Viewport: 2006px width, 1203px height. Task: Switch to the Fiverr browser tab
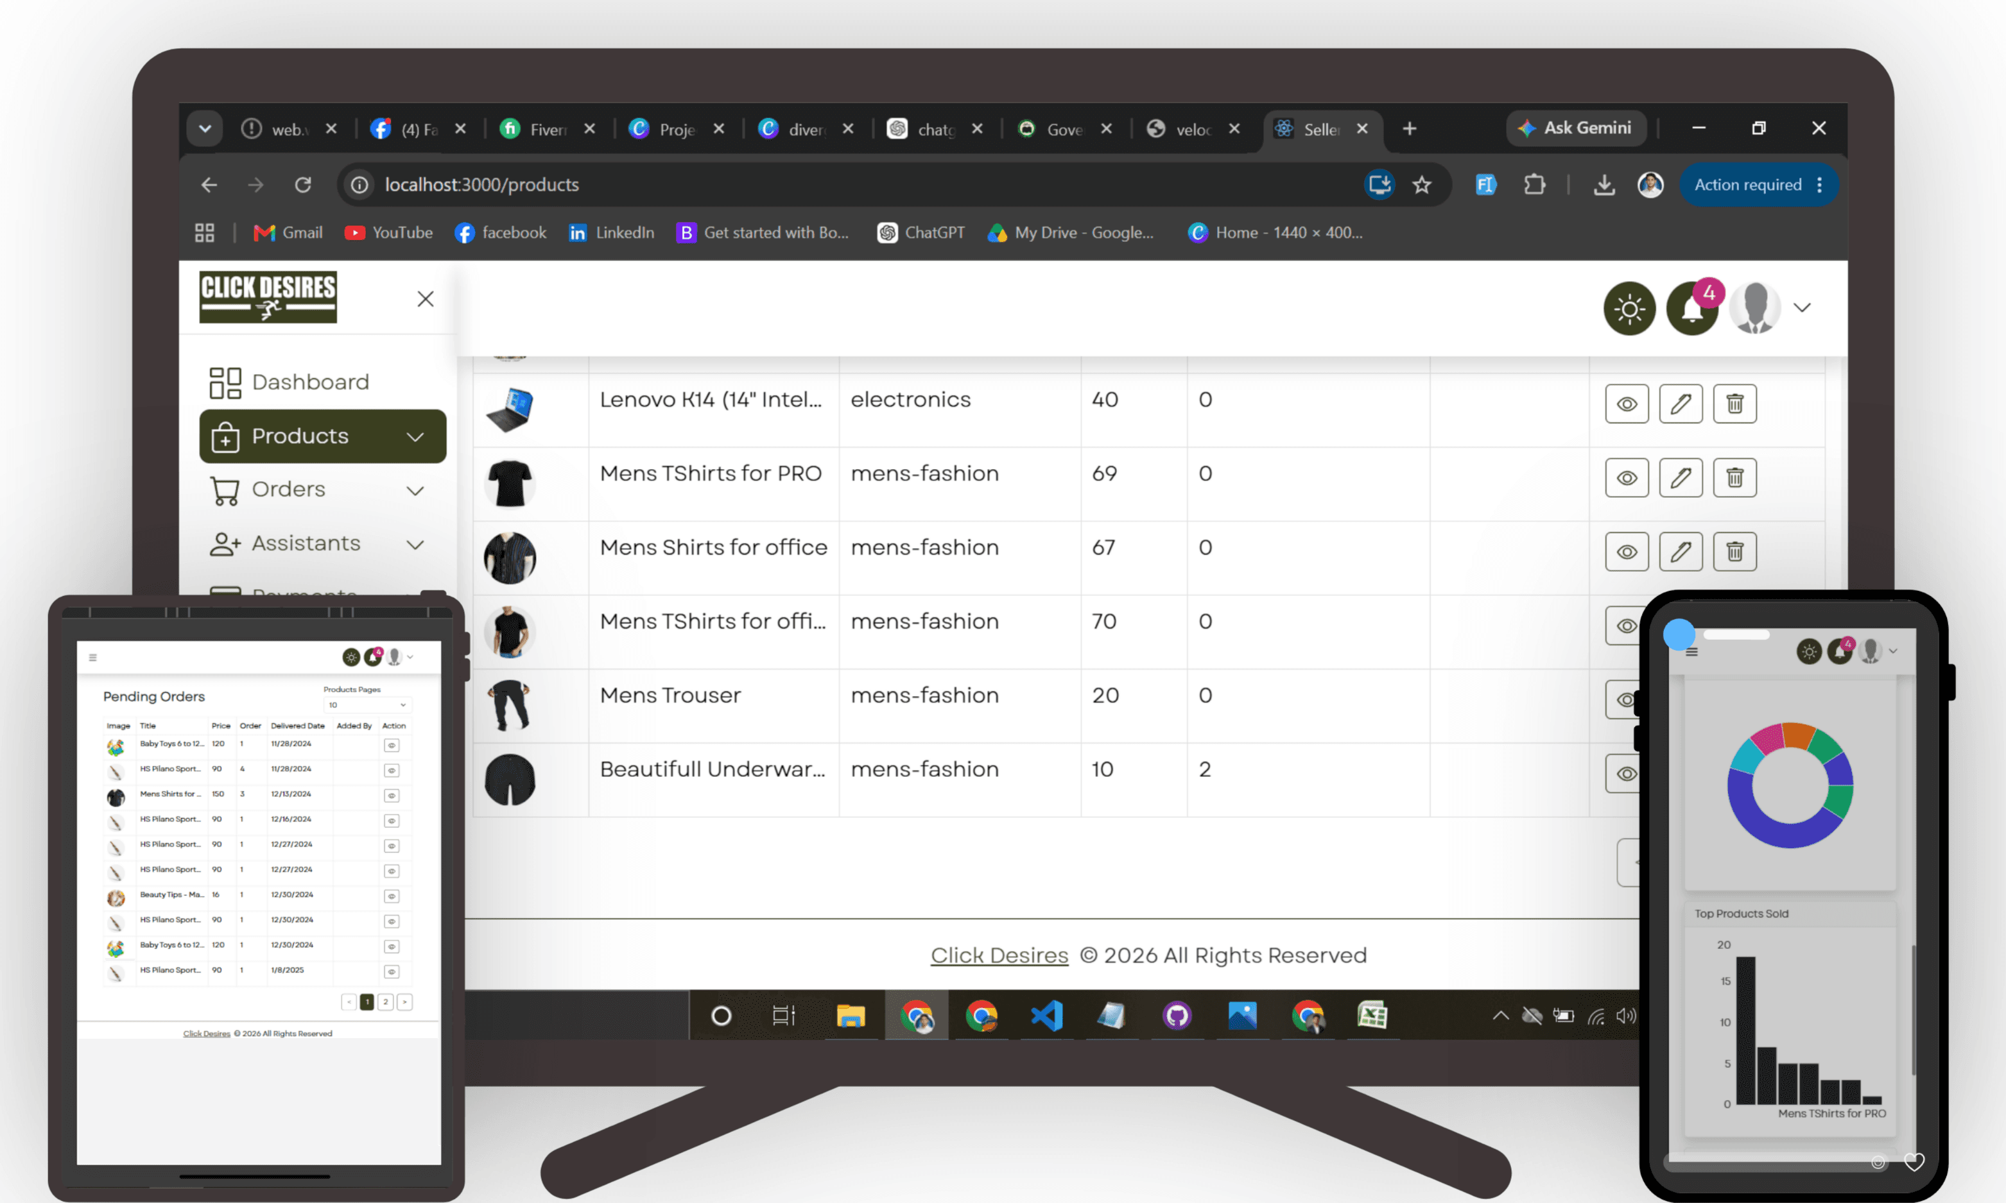[548, 129]
